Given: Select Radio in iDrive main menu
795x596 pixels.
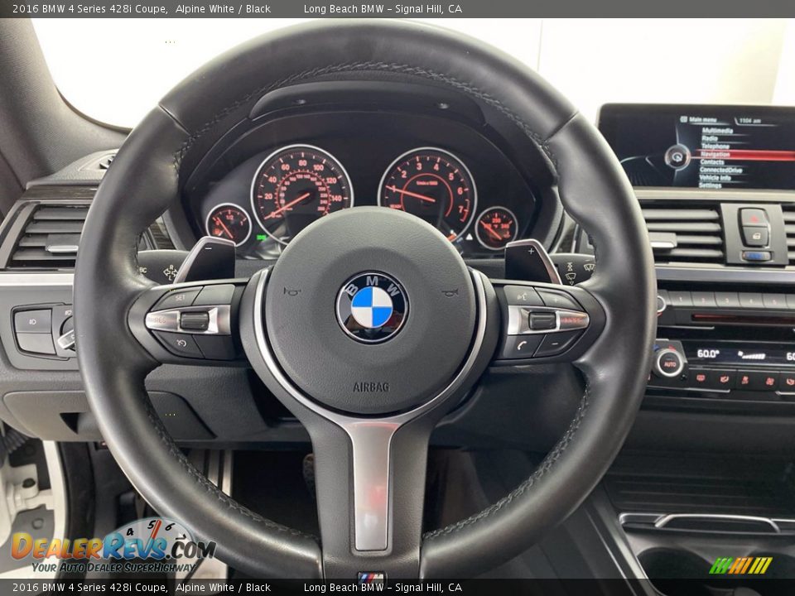Looking at the screenshot, I should [710, 138].
